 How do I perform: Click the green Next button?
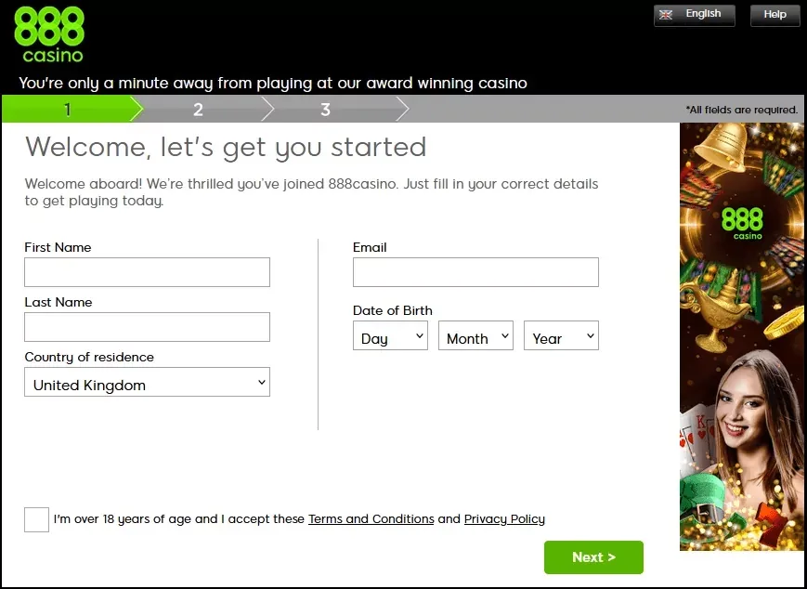click(x=593, y=557)
